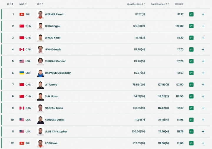
Task: Sort by Qualification 2 scores
Action: pos(159,4)
